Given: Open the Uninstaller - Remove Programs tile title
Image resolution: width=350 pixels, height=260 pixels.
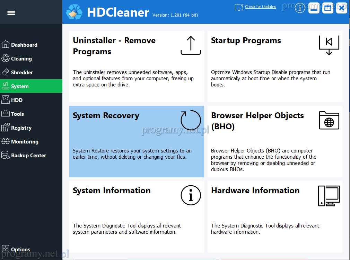Looking at the screenshot, I should click(x=114, y=46).
